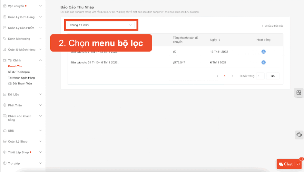This screenshot has height=172, width=304.
Task: Sort reports by the Ngày column arrows
Action: tap(219, 40)
